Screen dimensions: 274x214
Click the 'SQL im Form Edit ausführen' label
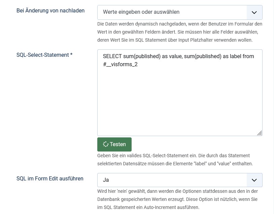(50, 178)
